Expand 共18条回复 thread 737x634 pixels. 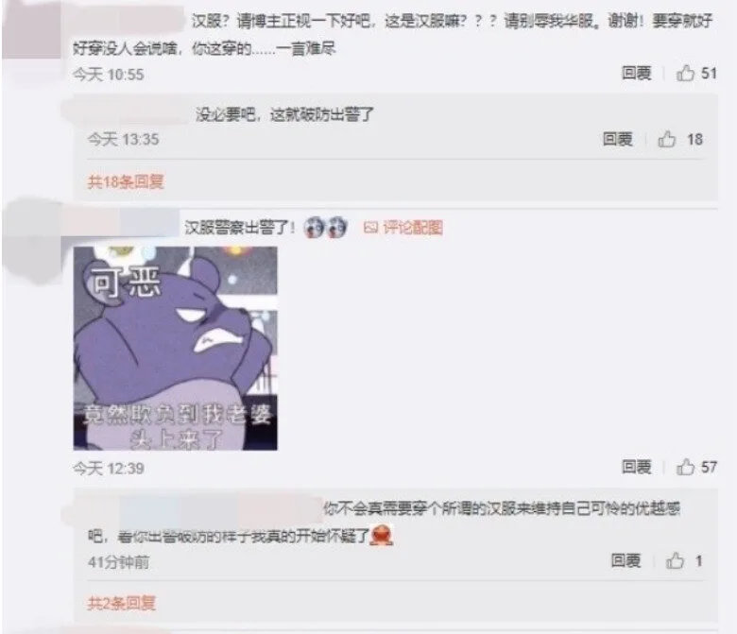pyautogui.click(x=126, y=181)
